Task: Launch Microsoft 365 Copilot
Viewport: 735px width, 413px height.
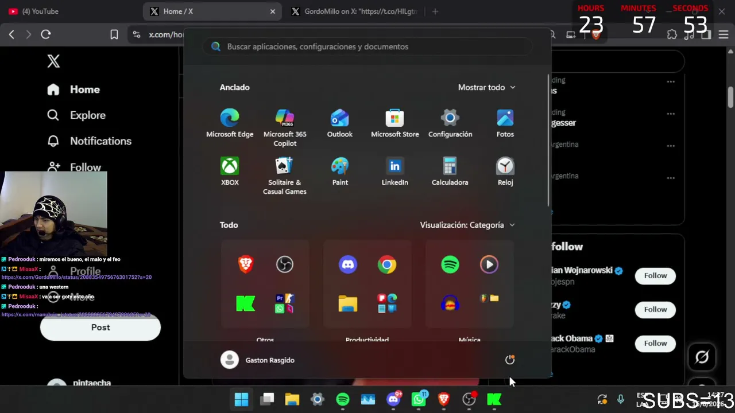Action: tap(285, 127)
